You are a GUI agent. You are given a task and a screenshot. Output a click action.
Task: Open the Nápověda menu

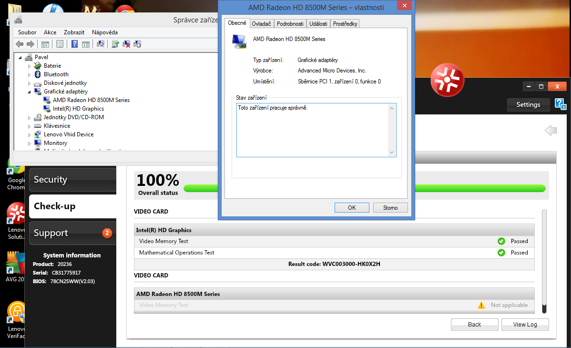click(104, 32)
